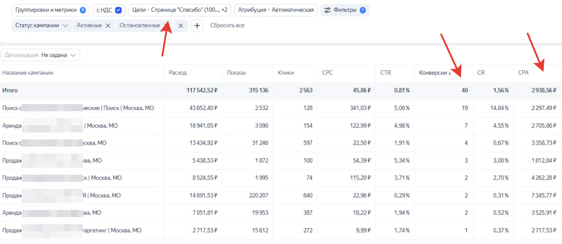
Task: Remove the Активные filter chip
Action: [108, 26]
